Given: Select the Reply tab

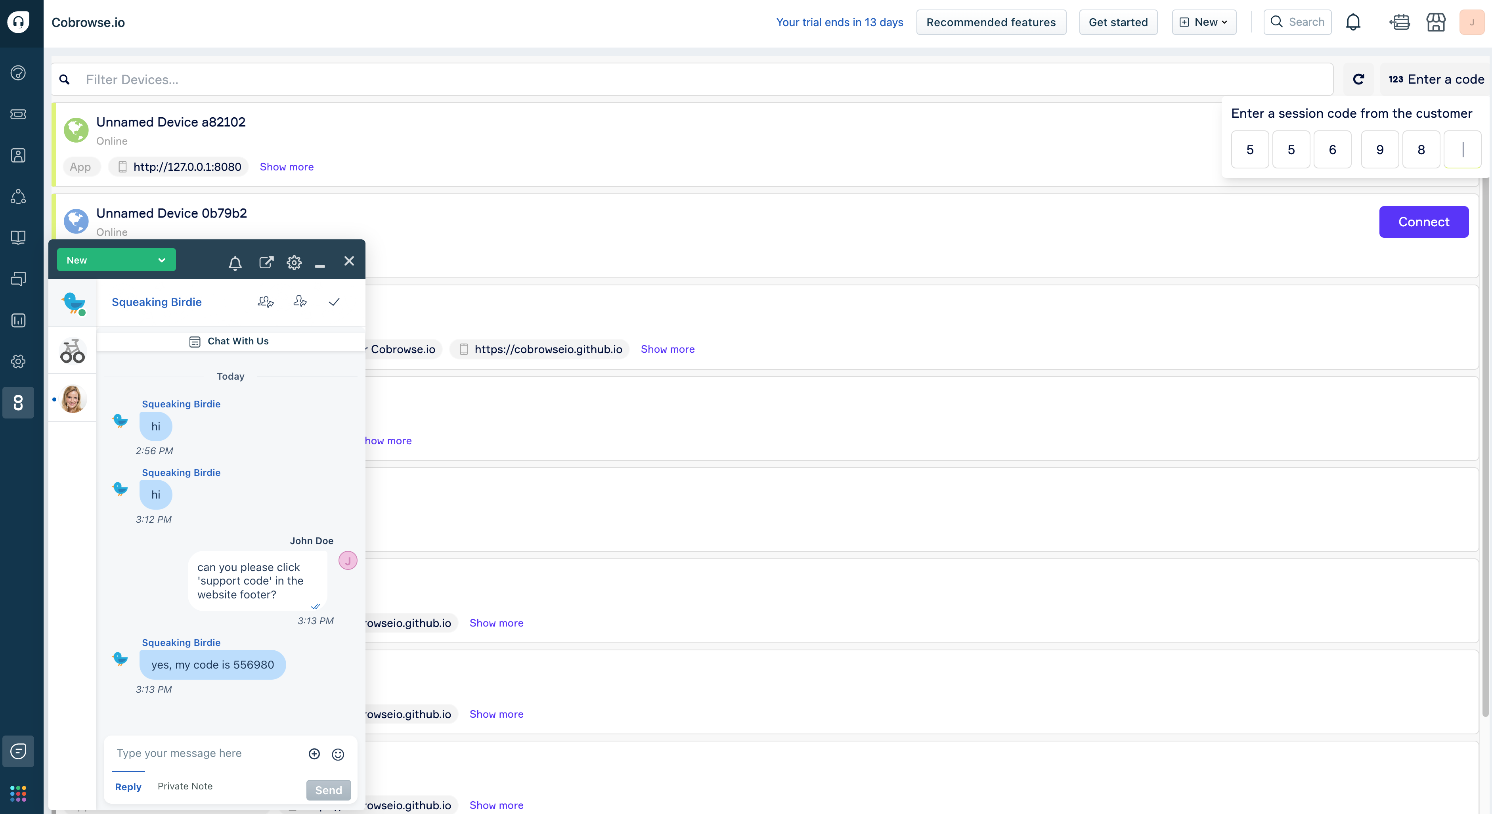Looking at the screenshot, I should [128, 786].
